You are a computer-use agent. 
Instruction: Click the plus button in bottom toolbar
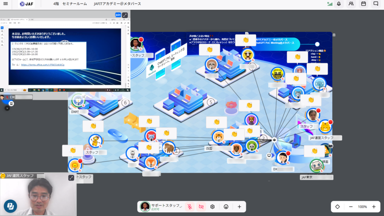tap(239, 207)
